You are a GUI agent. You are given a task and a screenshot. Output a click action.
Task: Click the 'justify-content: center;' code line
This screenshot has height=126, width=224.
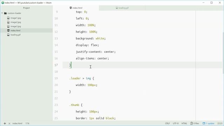(96, 52)
